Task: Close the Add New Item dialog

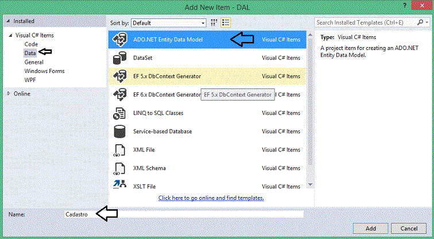Action: [422, 5]
